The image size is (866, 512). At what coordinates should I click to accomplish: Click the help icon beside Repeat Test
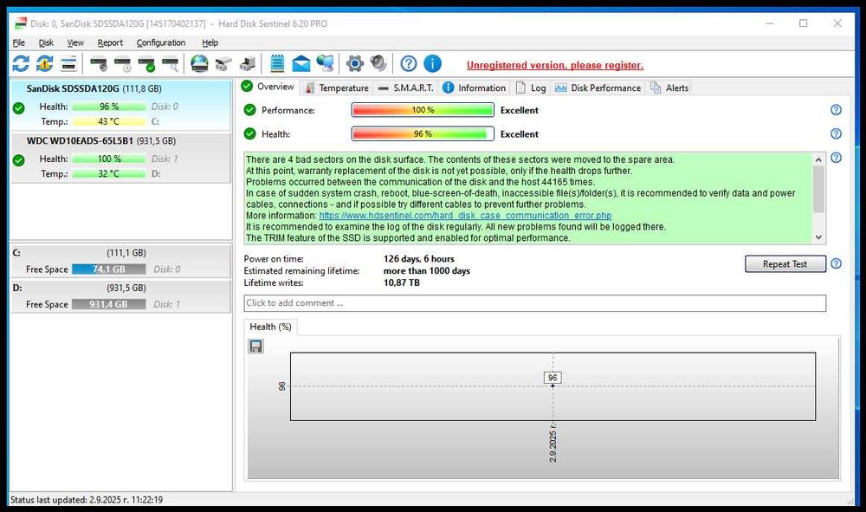tap(837, 264)
